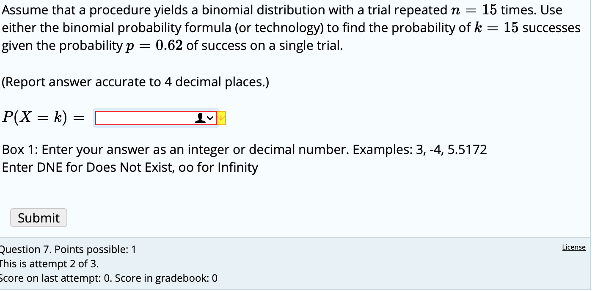Expand the input options via the down chevron

click(210, 118)
